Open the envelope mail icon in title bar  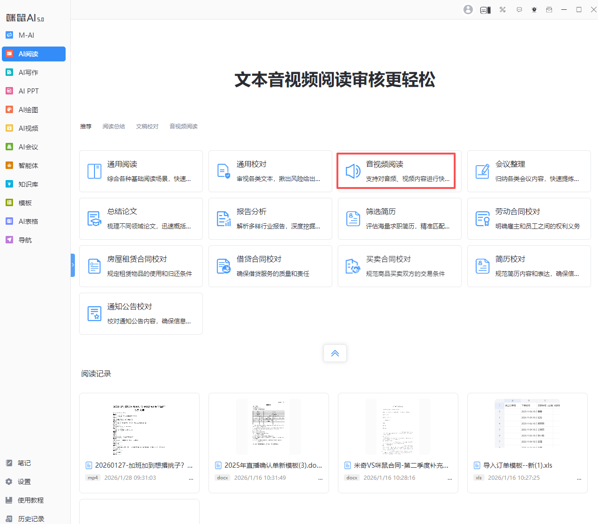pos(549,10)
